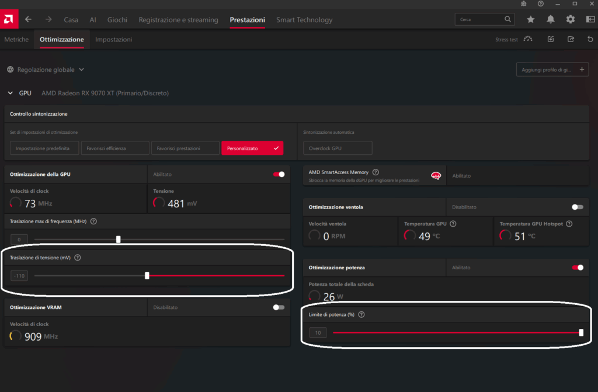Toggle Ottimizzazione potenza switch
This screenshot has height=392, width=598.
pyautogui.click(x=578, y=268)
